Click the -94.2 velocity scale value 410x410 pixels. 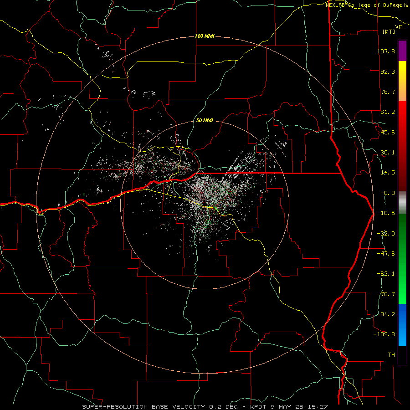coord(386,314)
